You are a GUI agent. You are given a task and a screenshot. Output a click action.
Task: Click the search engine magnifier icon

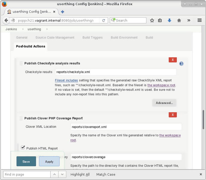113,20
